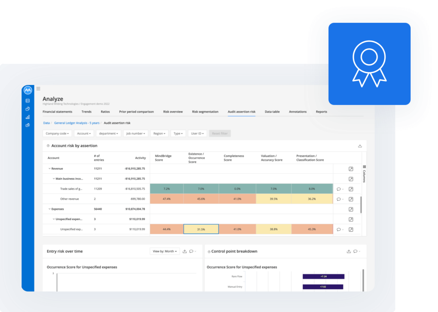Image resolution: width=438 pixels, height=312 pixels.
Task: Select the files icon in the blue sidebar
Action: point(27,109)
